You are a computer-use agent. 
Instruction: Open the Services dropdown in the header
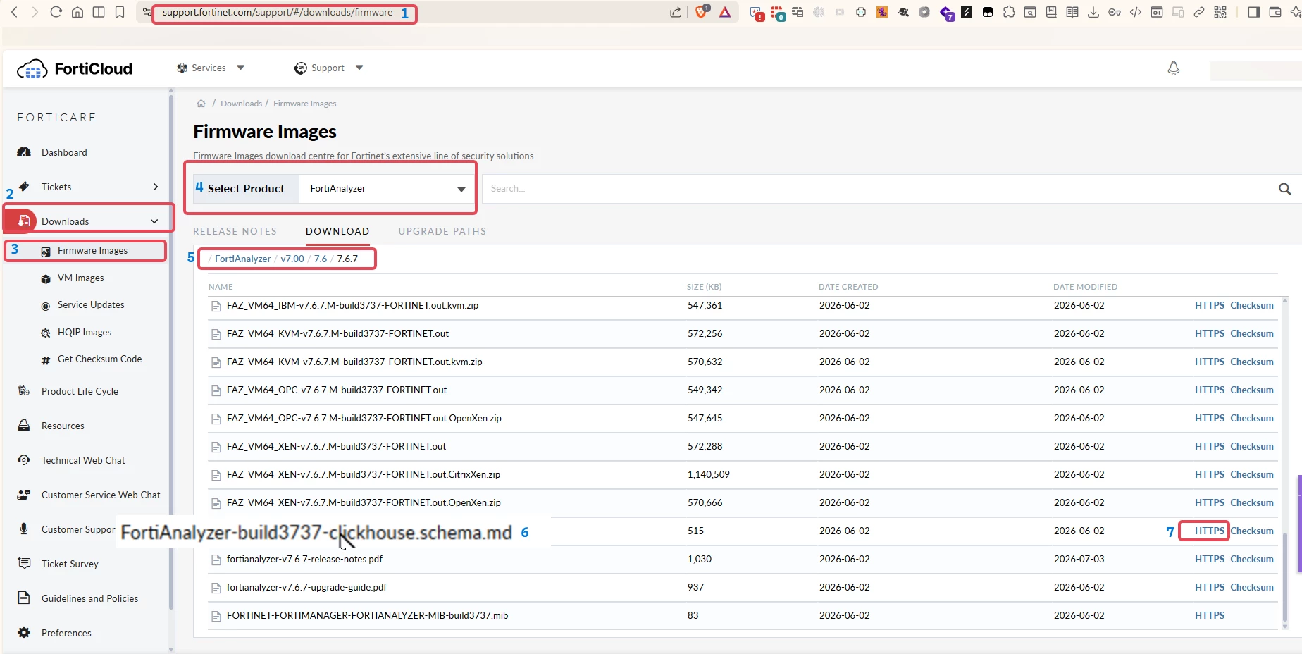pos(211,68)
